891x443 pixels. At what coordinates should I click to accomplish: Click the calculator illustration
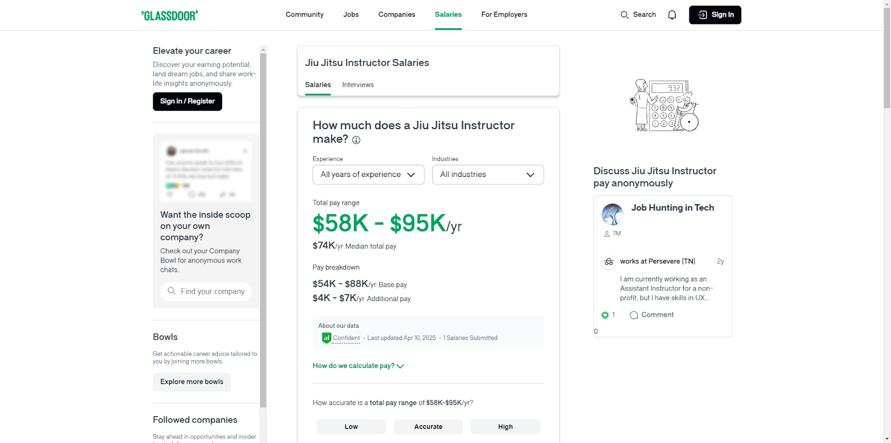pyautogui.click(x=664, y=105)
